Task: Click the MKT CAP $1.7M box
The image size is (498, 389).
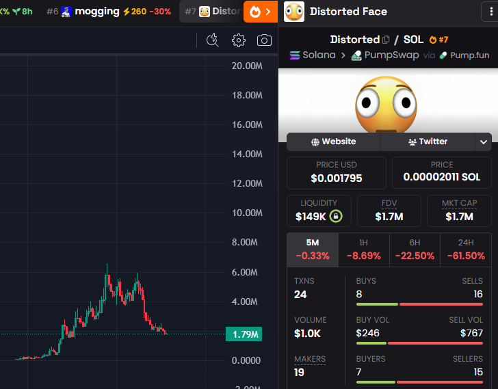Action: coord(459,211)
